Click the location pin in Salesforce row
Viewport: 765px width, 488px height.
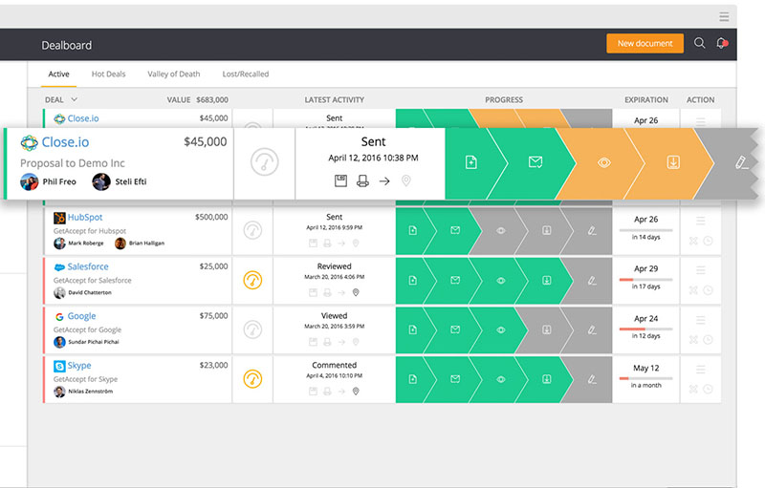point(356,292)
